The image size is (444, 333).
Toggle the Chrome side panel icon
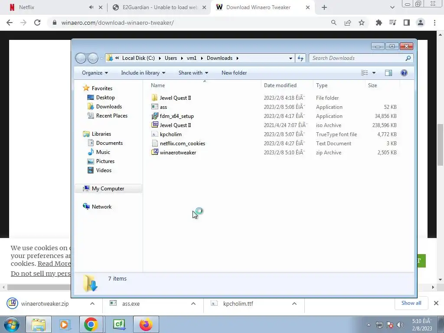[x=407, y=23]
